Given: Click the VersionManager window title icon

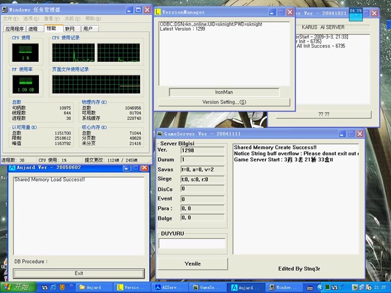Looking at the screenshot, I should 158,12.
